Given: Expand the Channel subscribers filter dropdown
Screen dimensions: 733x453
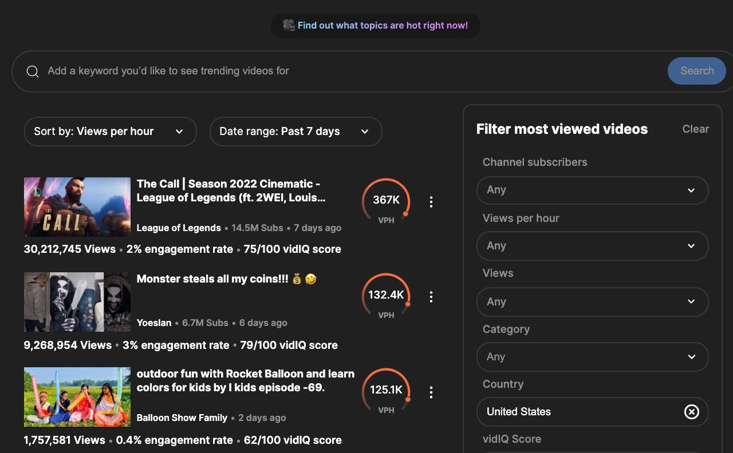Looking at the screenshot, I should [x=592, y=190].
